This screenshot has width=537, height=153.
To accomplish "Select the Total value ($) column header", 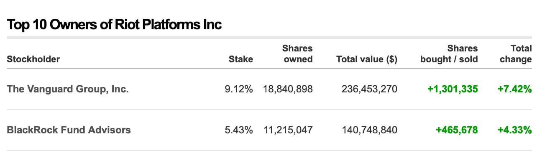I will [x=367, y=59].
